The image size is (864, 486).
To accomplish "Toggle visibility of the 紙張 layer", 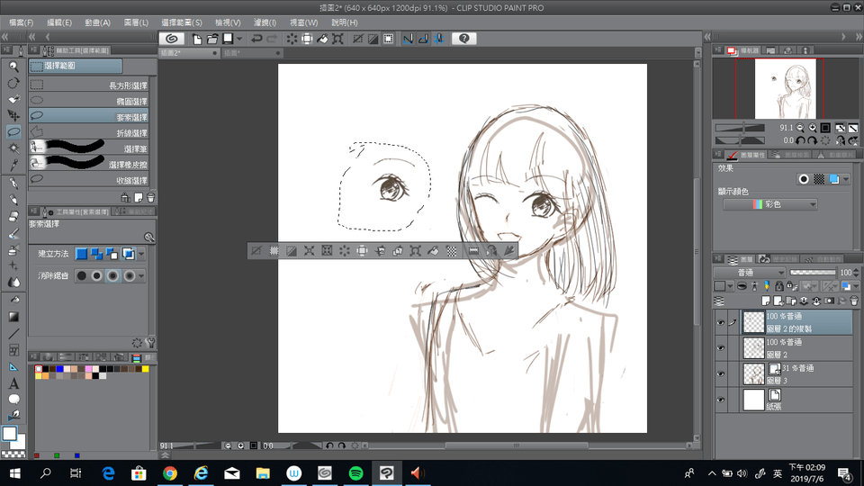I will [720, 399].
